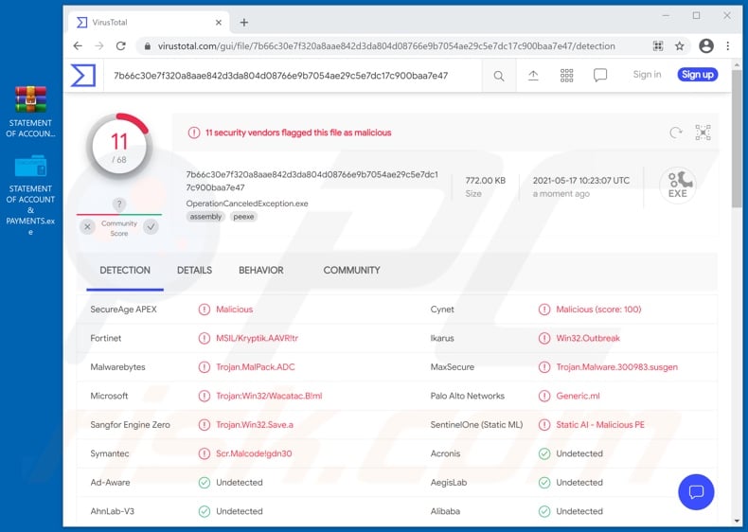Click the padlock site info icon
Viewport: 748px width, 532px height.
click(148, 45)
